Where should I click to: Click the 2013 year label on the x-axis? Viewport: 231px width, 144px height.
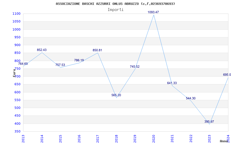(x=23, y=139)
